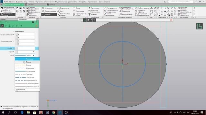Expand the Начальная точка options arrow
The width and height of the screenshot is (206, 115).
[x=13, y=35]
